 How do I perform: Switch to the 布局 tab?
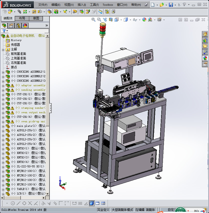coord(22,19)
